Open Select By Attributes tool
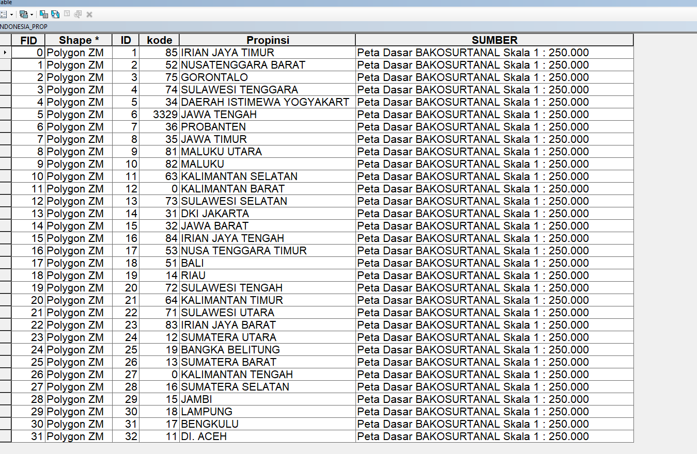697x454 pixels. [x=44, y=14]
